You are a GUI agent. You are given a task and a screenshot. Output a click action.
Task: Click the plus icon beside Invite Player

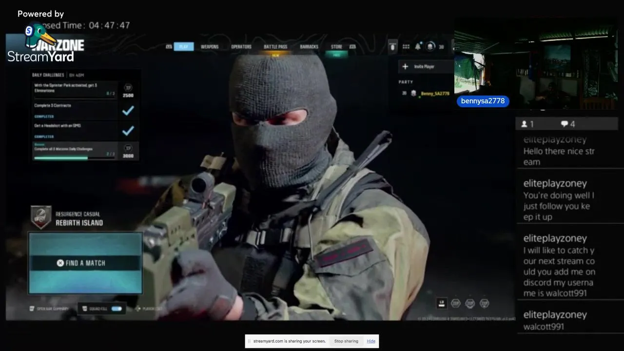(405, 66)
